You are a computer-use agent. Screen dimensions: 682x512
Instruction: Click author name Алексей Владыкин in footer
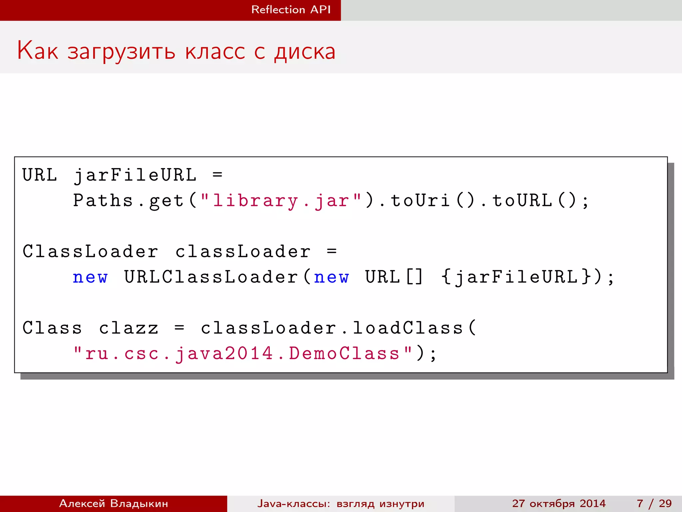(114, 503)
